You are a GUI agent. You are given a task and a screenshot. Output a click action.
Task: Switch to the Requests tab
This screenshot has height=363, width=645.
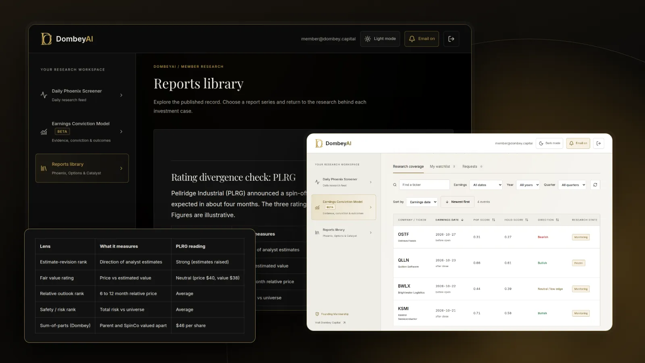pyautogui.click(x=472, y=167)
